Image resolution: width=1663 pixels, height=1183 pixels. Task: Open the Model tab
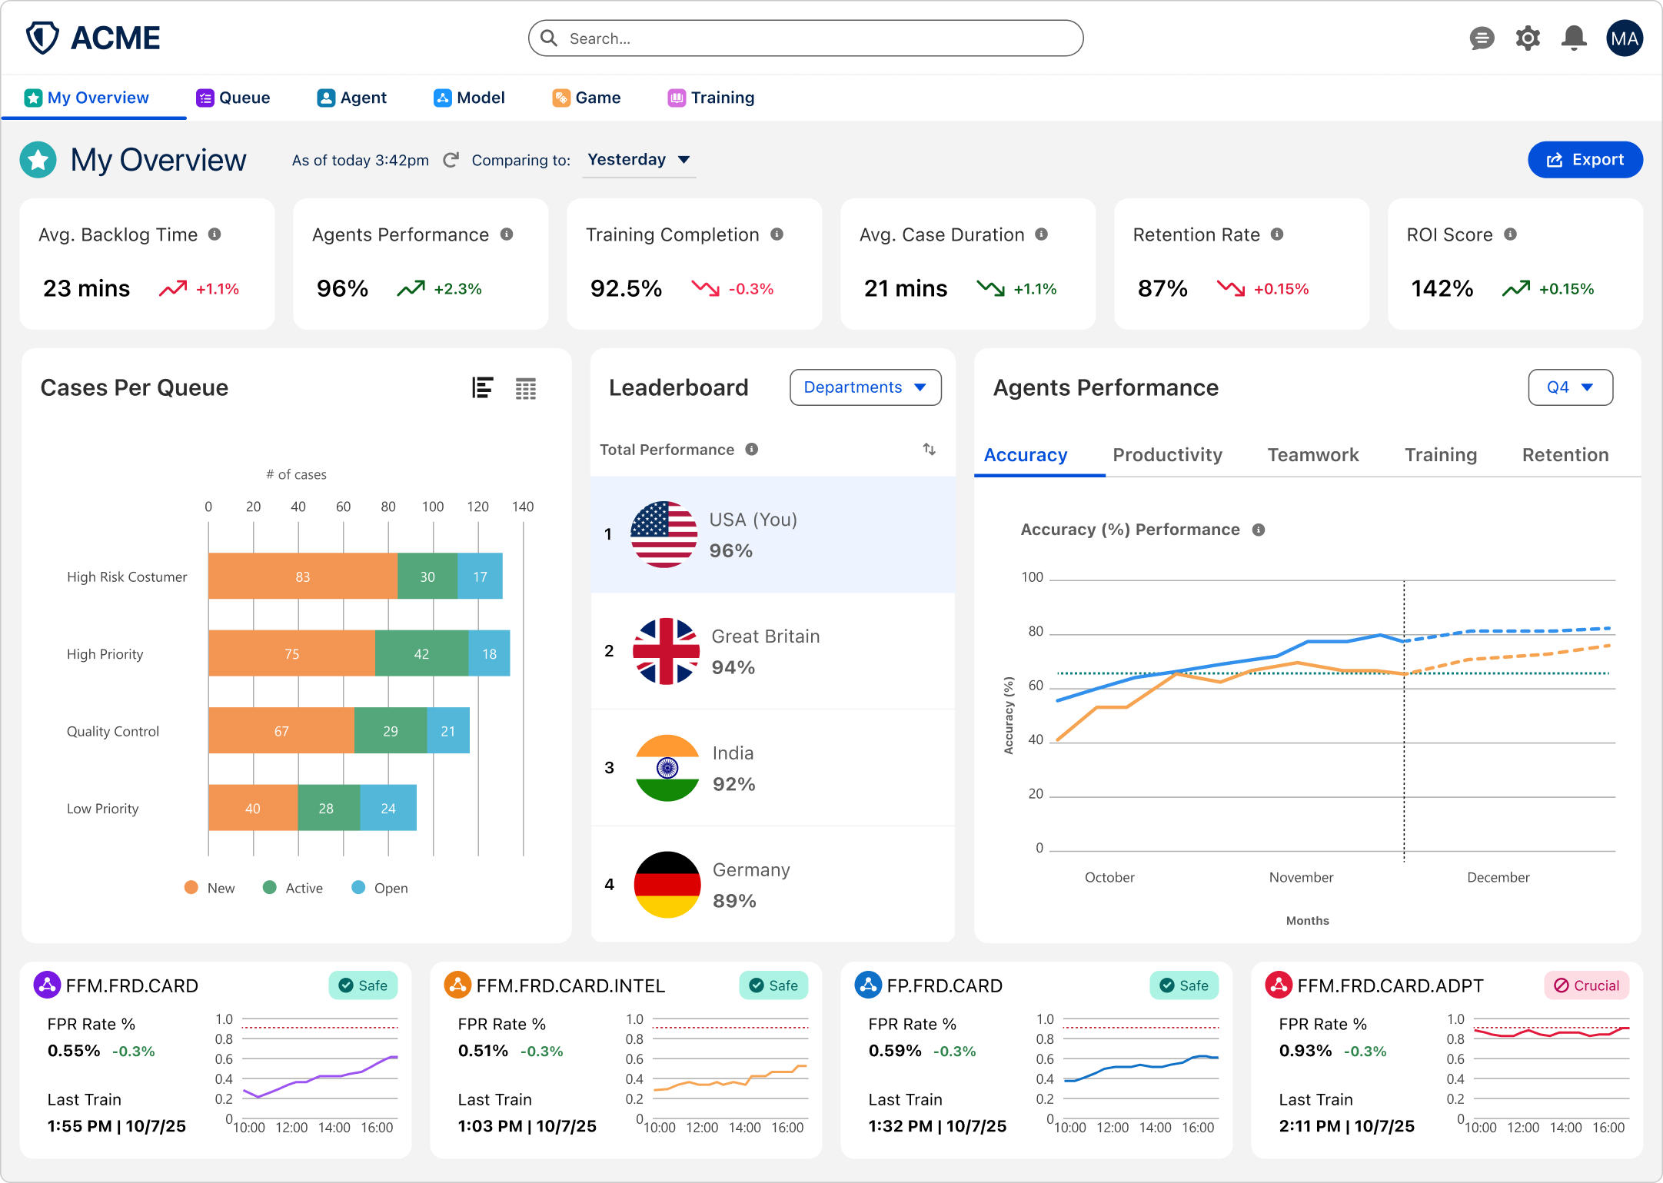(x=470, y=98)
